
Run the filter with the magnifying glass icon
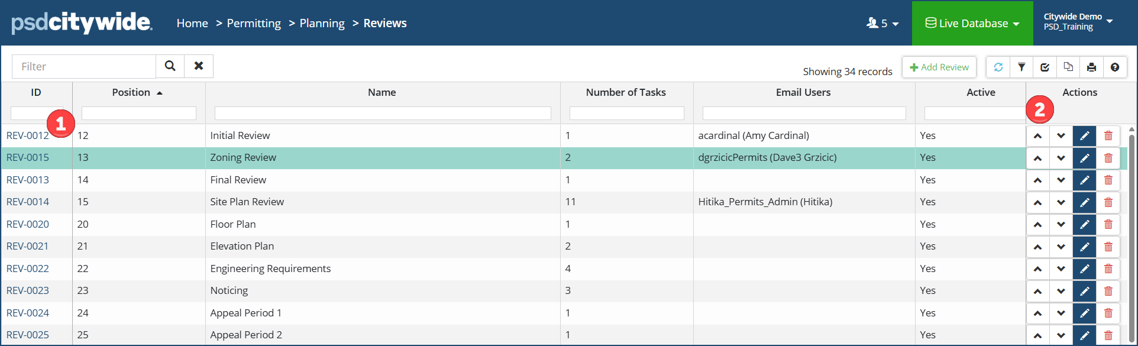click(x=170, y=66)
